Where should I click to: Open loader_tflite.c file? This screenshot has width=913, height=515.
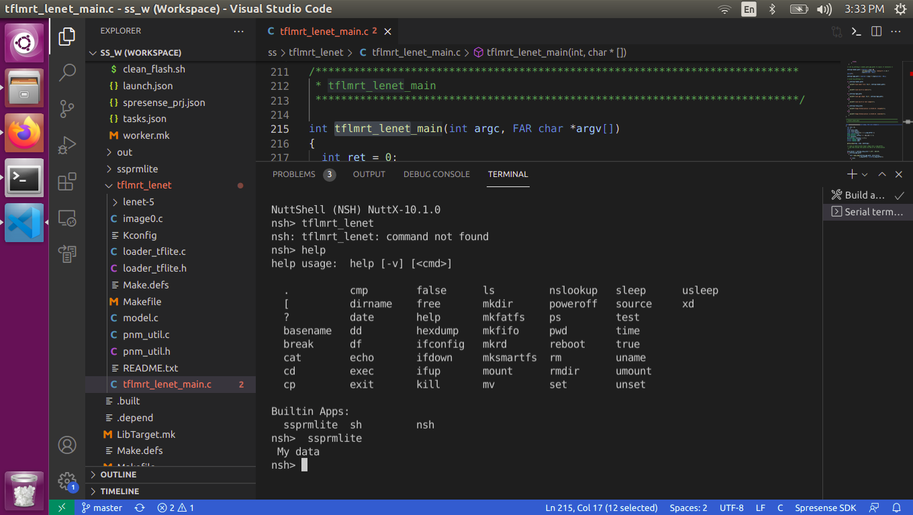(171, 251)
